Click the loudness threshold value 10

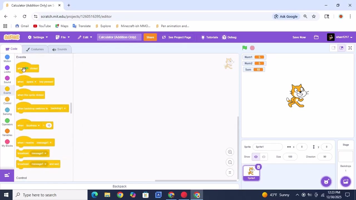(49, 126)
